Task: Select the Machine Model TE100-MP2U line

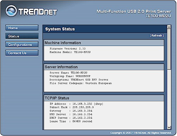Action: [x=70, y=52]
